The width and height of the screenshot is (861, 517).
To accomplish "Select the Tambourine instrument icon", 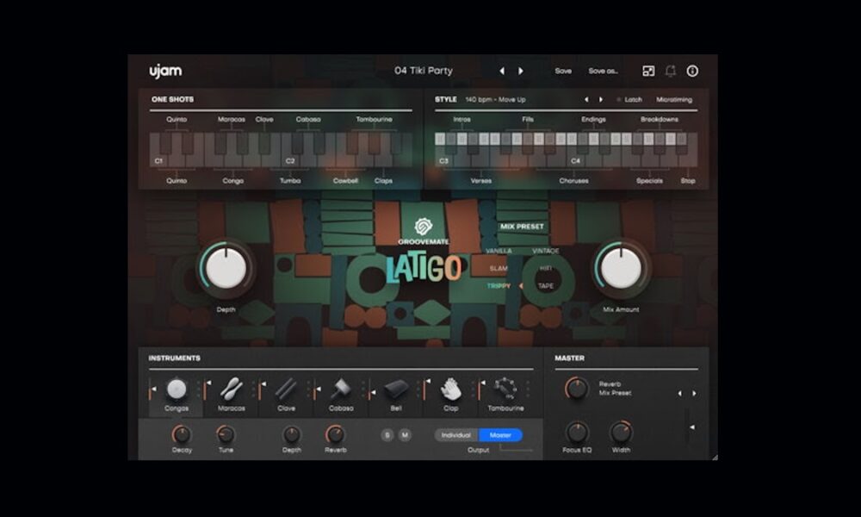I will point(505,387).
